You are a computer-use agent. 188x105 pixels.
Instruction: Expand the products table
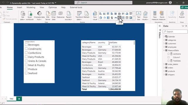[x=164, y=71]
